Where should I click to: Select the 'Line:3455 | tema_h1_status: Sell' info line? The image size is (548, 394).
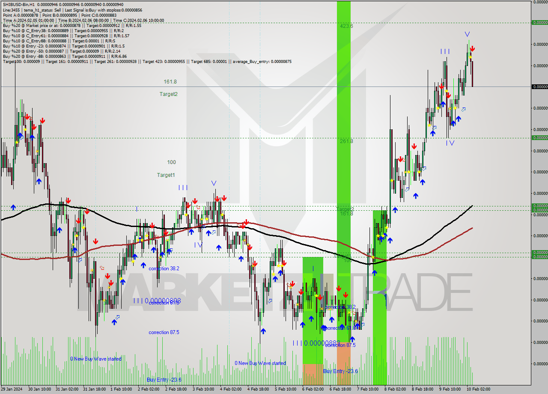pyautogui.click(x=72, y=9)
